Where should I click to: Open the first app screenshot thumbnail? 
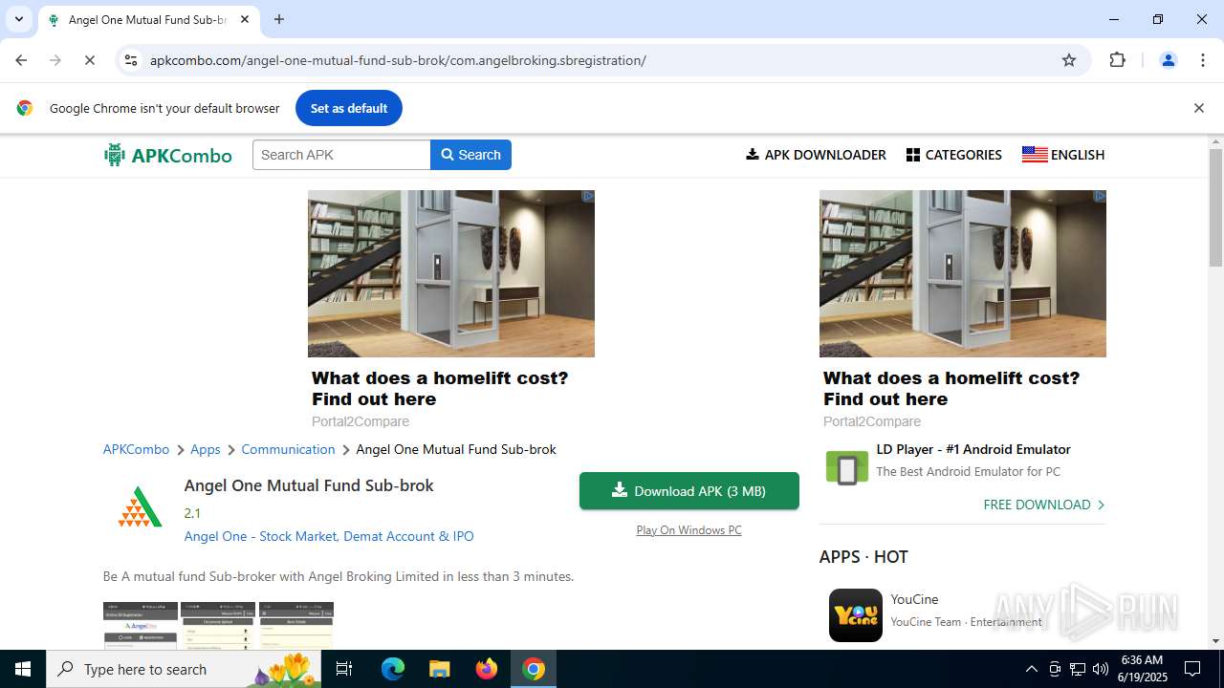point(141,626)
